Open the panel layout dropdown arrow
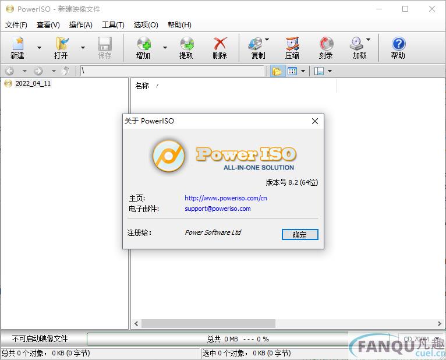Image resolution: width=446 pixels, height=360 pixels. pos(330,71)
